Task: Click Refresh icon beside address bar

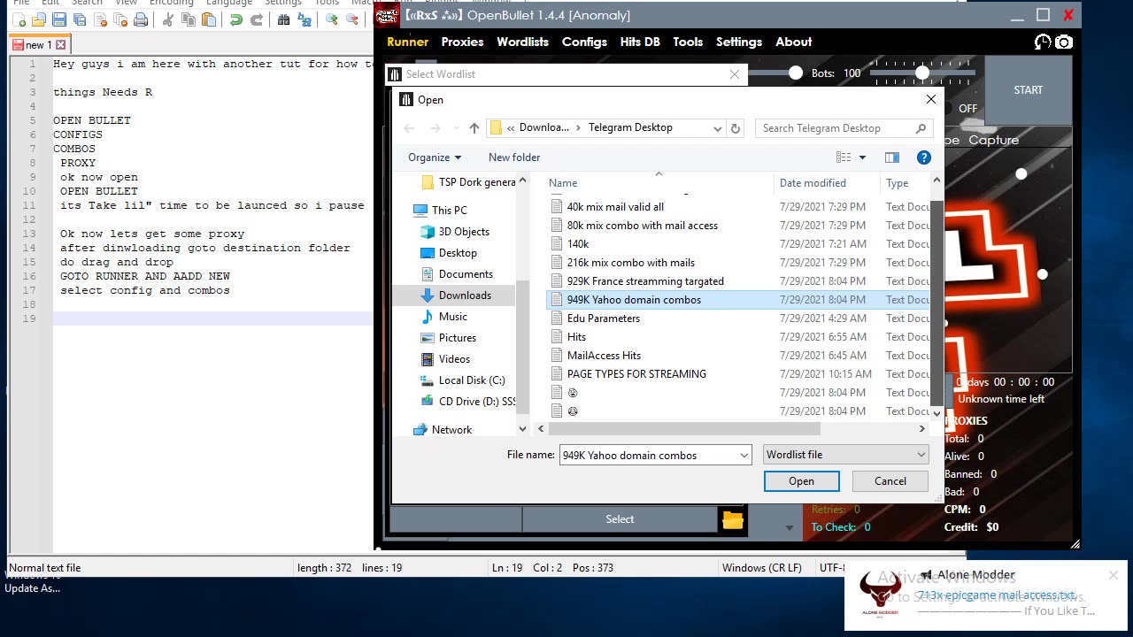Action: coord(735,128)
